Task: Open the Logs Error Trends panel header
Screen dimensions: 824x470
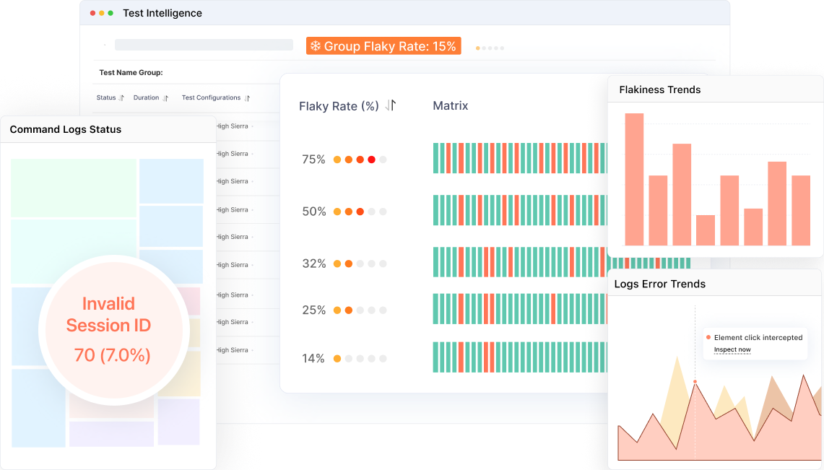Action: point(714,284)
